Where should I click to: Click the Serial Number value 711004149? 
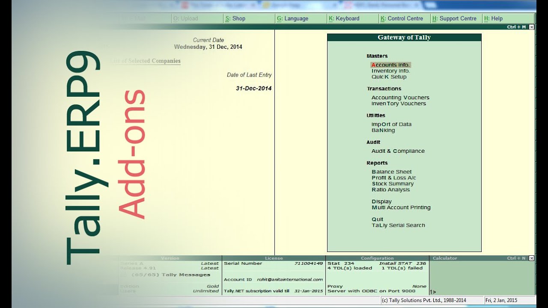308,264
